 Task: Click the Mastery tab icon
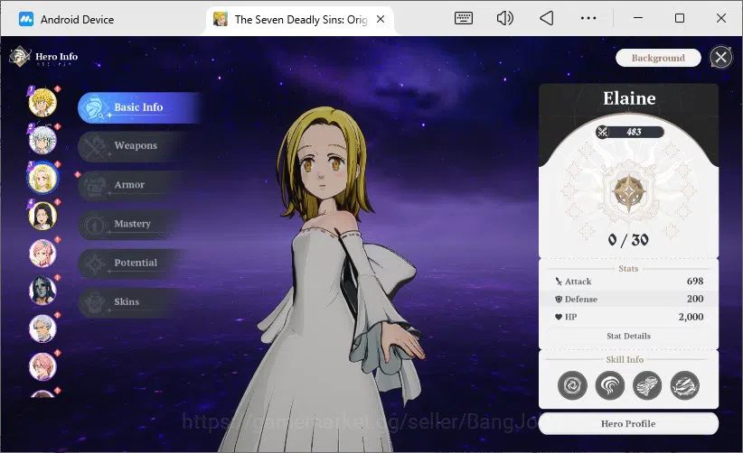pos(94,225)
